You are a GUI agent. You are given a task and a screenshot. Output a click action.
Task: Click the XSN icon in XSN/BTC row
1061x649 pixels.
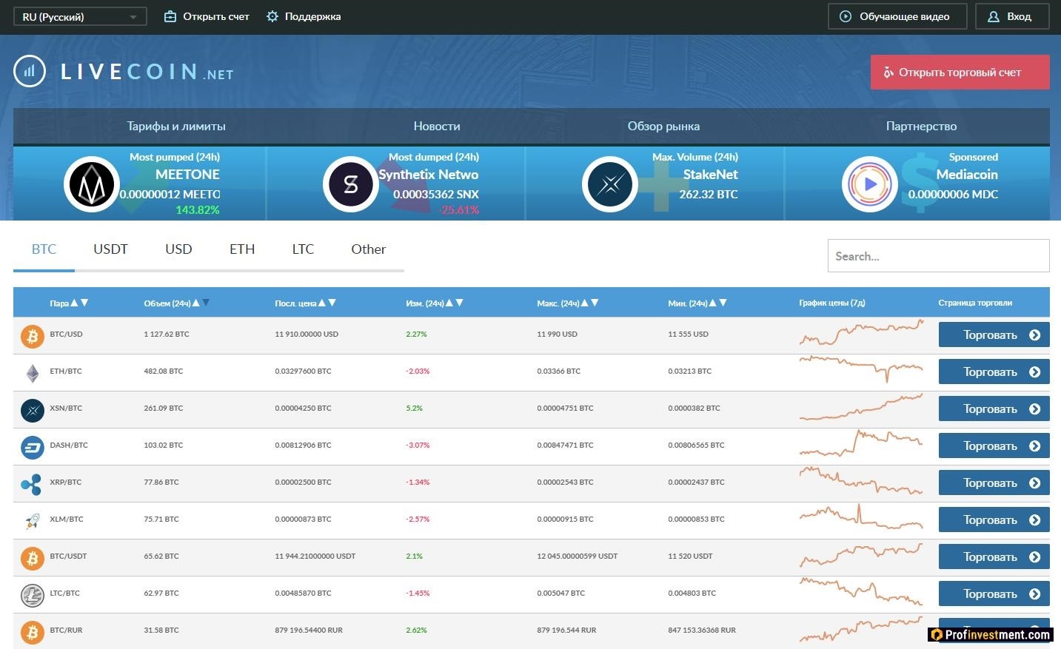(x=32, y=410)
